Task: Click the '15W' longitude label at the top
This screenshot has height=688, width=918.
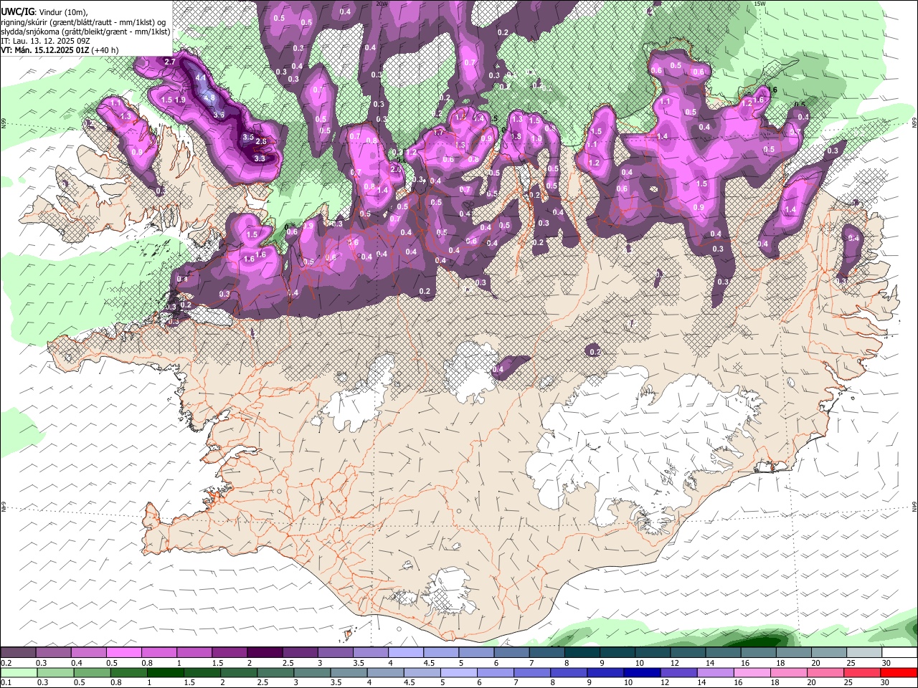Action: click(760, 4)
